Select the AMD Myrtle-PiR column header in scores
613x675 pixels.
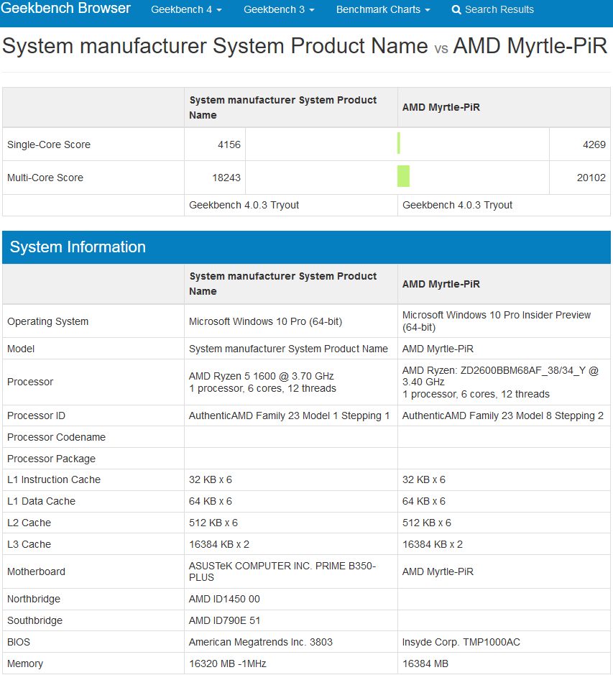(441, 107)
